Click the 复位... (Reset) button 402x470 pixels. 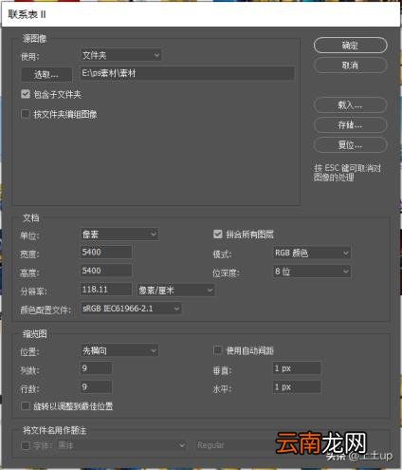(x=350, y=145)
